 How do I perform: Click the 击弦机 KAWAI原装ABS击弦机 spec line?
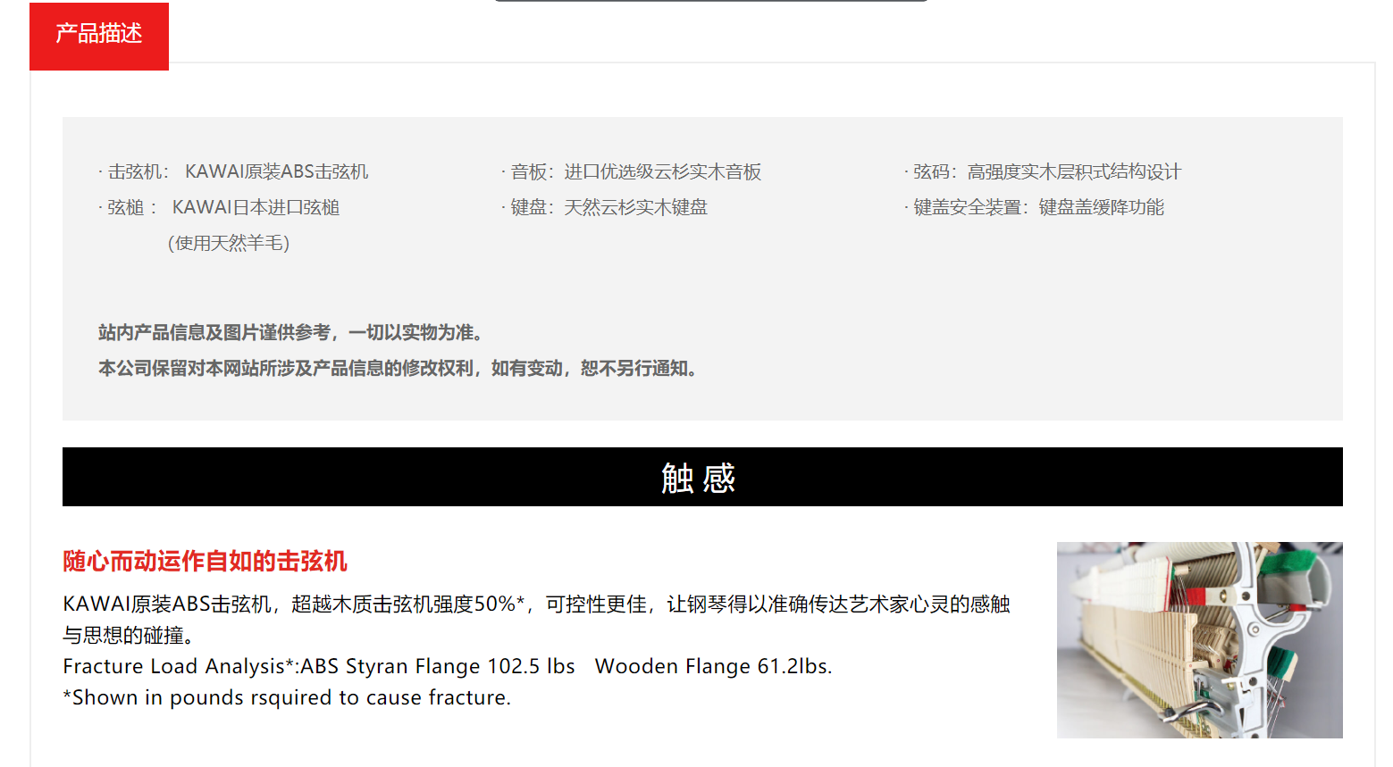233,171
